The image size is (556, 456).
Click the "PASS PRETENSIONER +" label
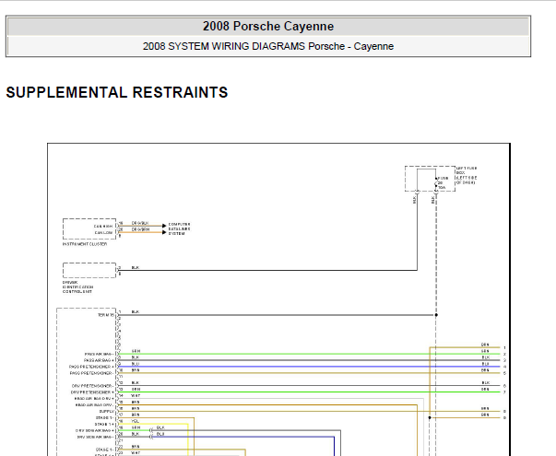(x=91, y=367)
